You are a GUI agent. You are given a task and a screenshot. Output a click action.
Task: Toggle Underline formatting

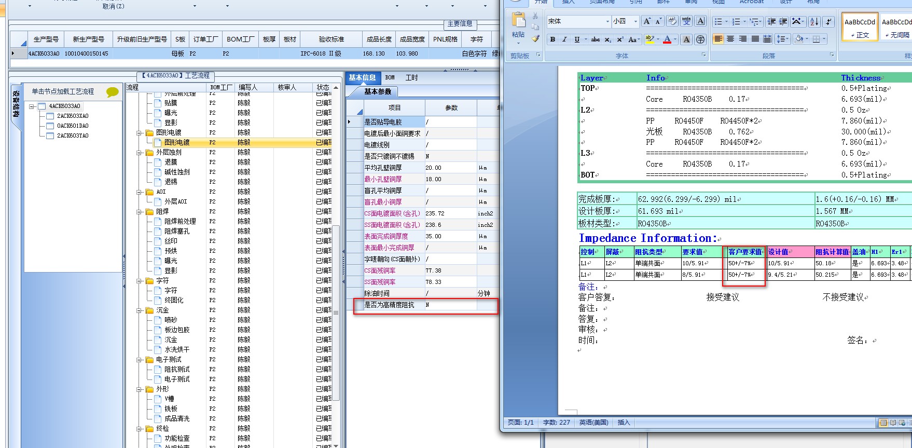coord(577,39)
